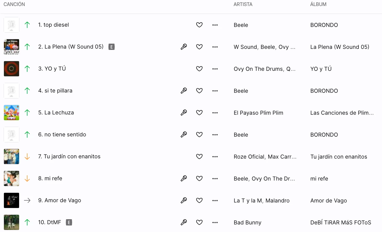The image size is (382, 232).
Task: Expand the three-dot menu for La Lechuza
Action: 215,113
